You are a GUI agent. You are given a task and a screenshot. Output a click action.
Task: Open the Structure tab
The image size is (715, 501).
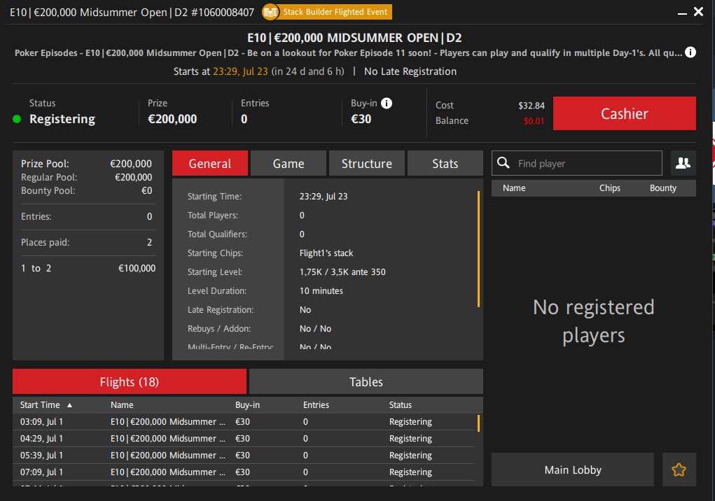pos(366,163)
